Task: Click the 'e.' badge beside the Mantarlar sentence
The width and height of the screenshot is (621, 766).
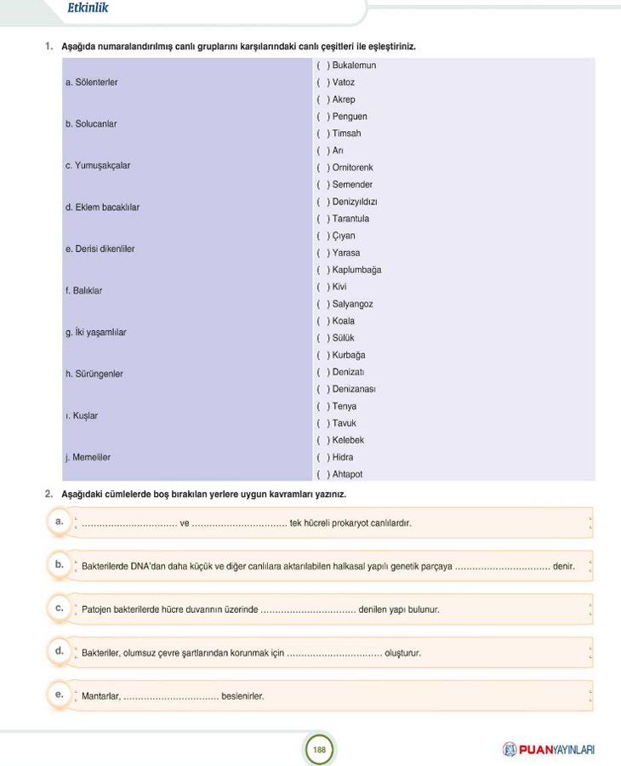Action: [x=59, y=695]
